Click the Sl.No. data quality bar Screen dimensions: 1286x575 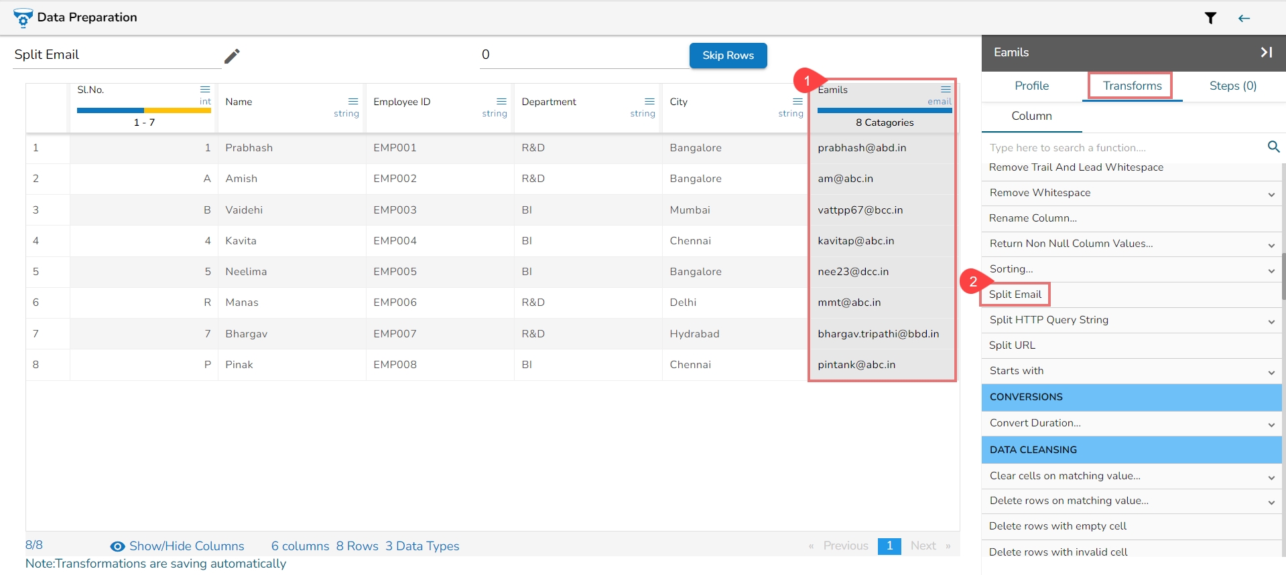click(x=144, y=110)
